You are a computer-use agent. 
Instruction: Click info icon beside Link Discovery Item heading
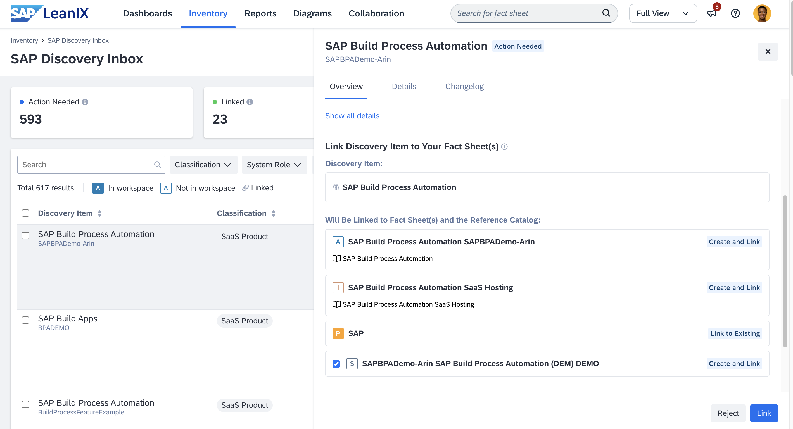(x=504, y=146)
